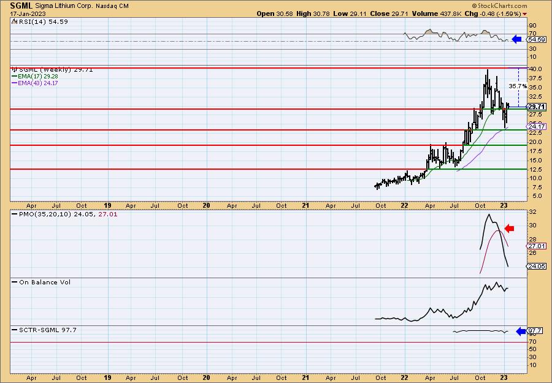Click the Nasdaq CM exchange label

click(x=112, y=6)
